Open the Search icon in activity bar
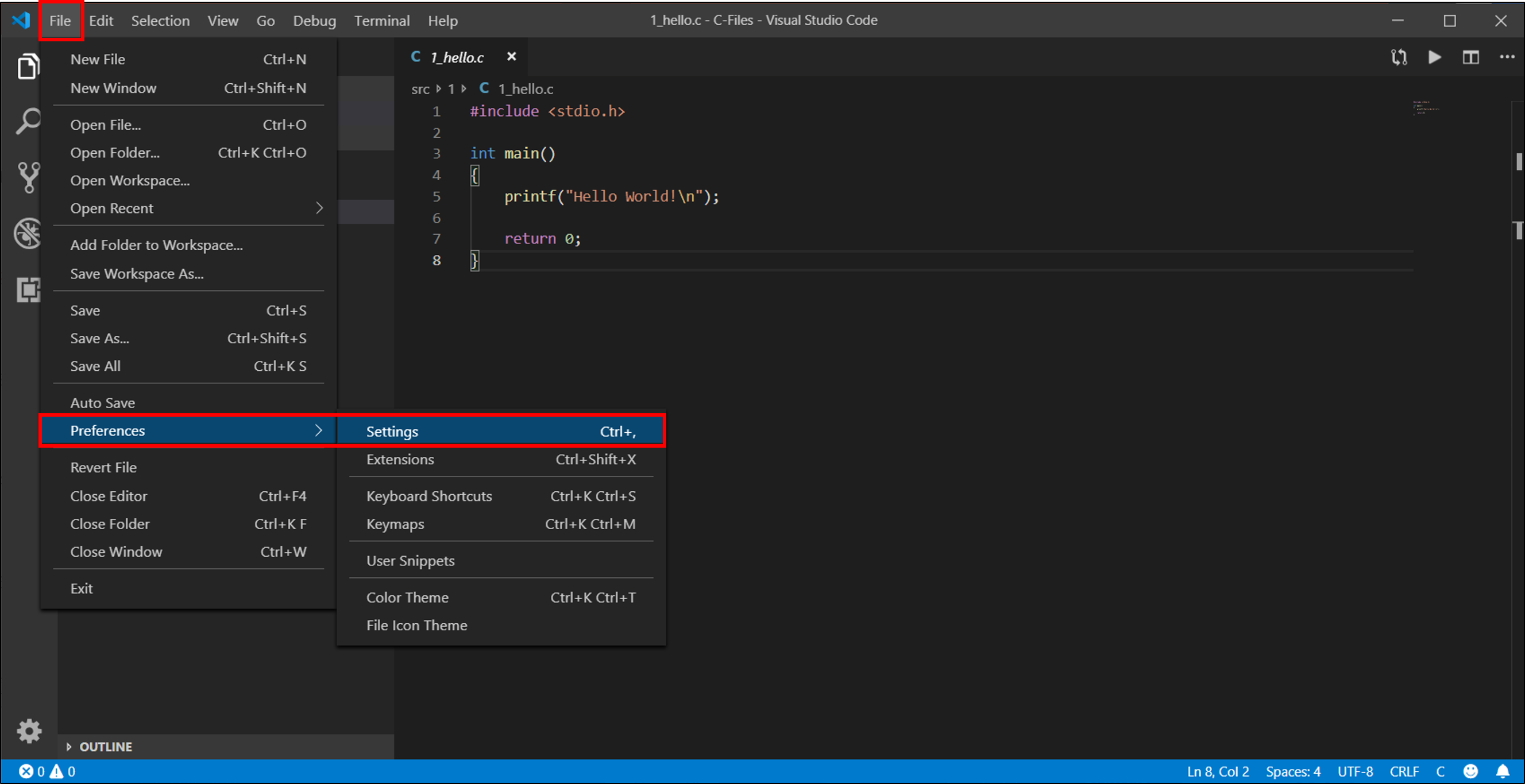This screenshot has height=784, width=1525. coord(27,121)
